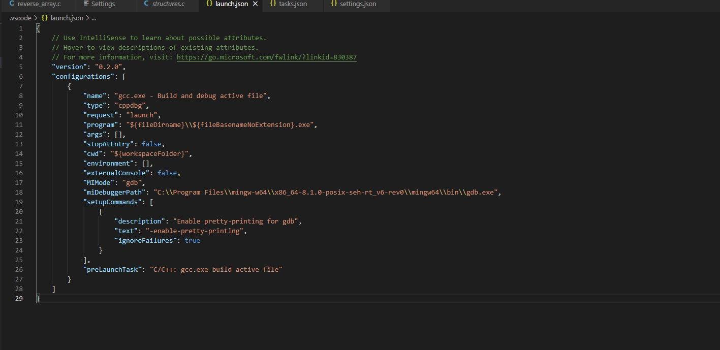The height and width of the screenshot is (350, 720).
Task: Select the cppdbg value on line 9
Action: pos(131,105)
